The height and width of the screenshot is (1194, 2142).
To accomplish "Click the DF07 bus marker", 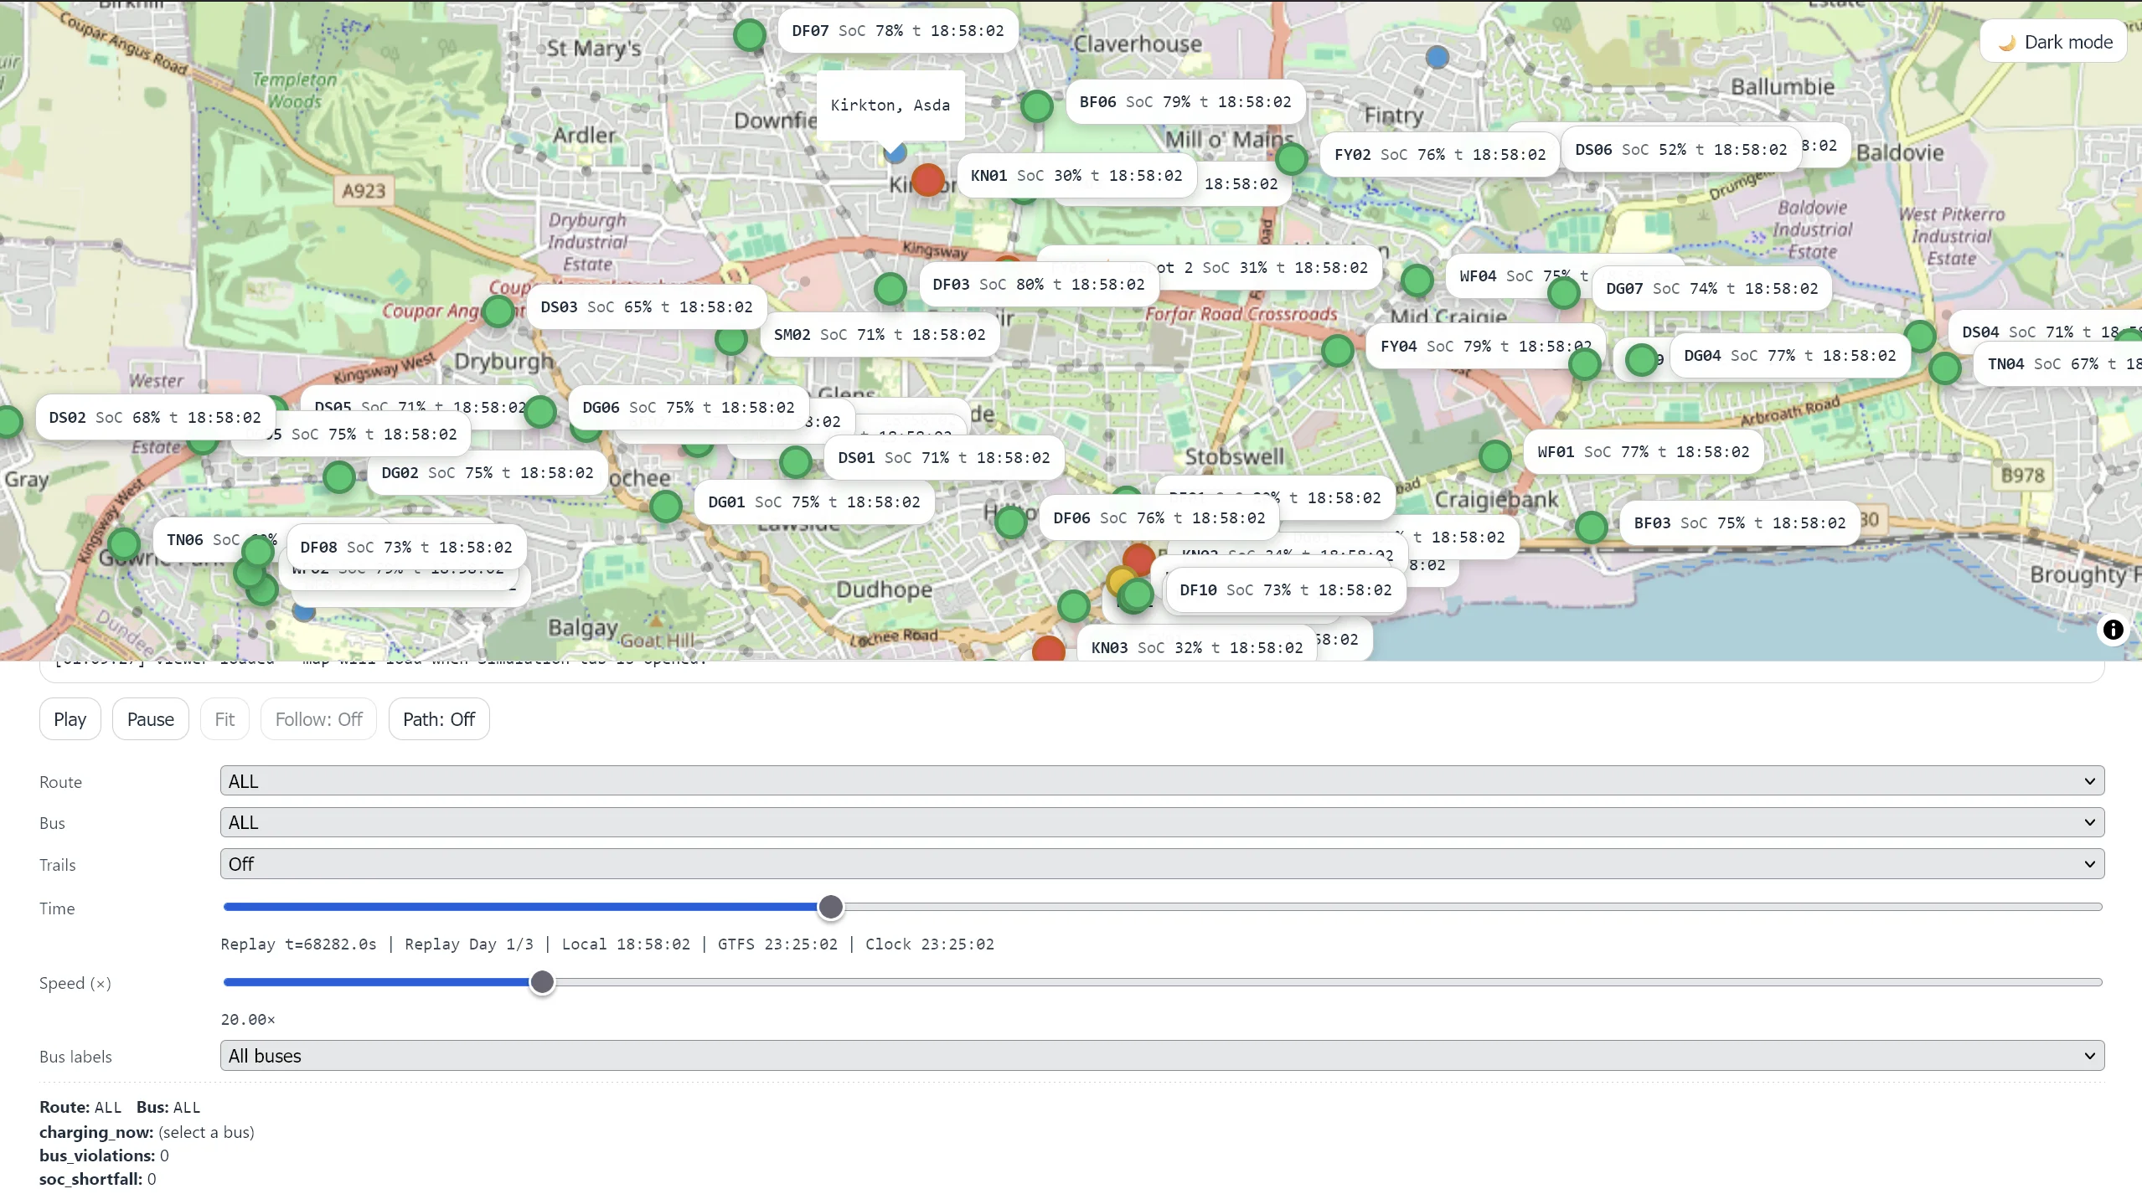I will (749, 35).
